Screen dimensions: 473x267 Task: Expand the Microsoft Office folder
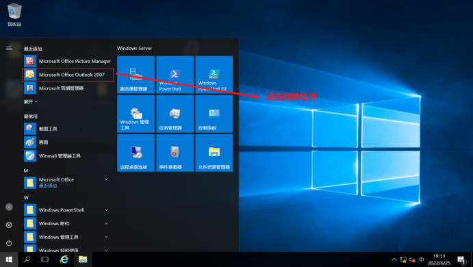pyautogui.click(x=68, y=182)
